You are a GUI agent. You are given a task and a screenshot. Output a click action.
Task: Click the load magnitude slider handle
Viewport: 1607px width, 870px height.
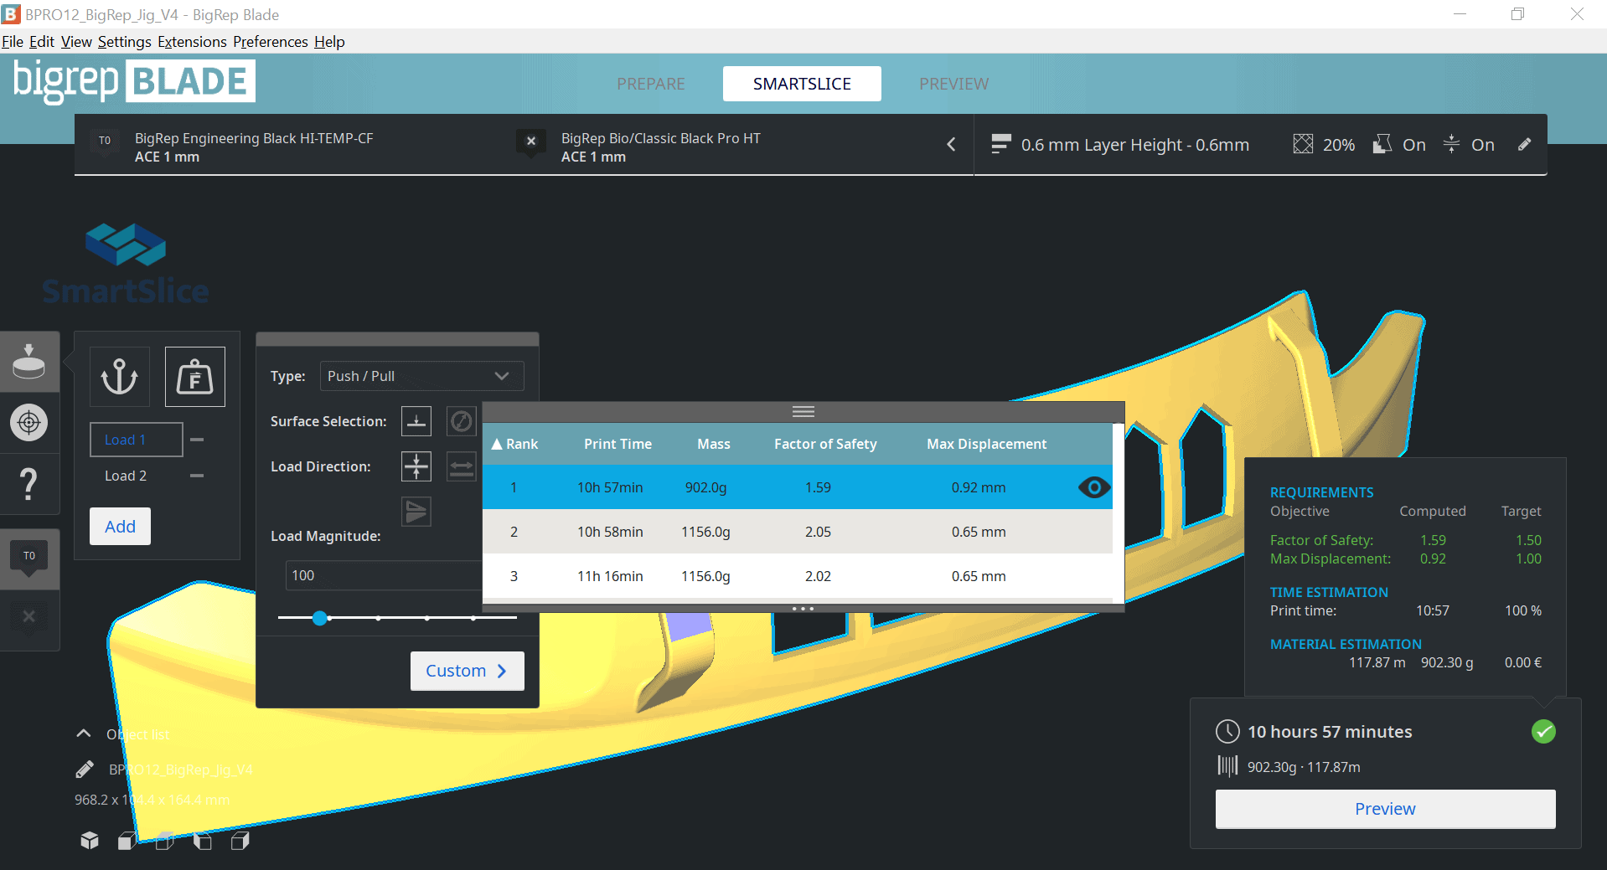(x=320, y=618)
